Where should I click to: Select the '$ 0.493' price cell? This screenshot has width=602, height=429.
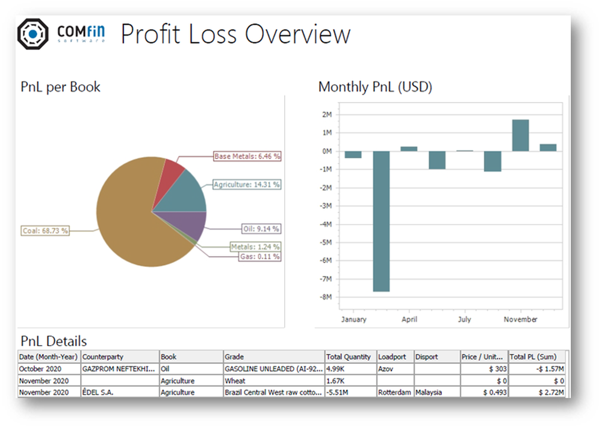point(484,392)
